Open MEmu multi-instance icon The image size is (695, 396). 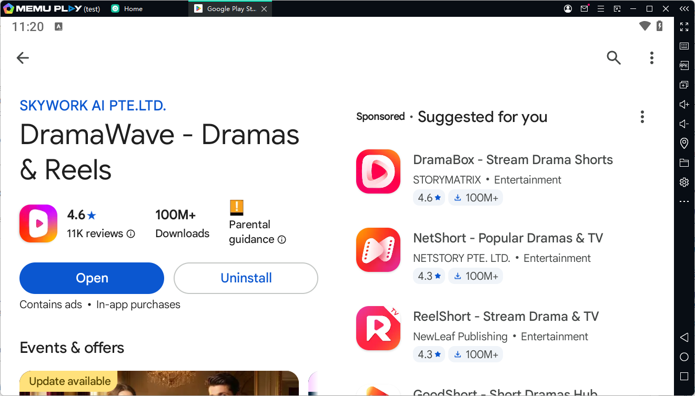click(684, 85)
